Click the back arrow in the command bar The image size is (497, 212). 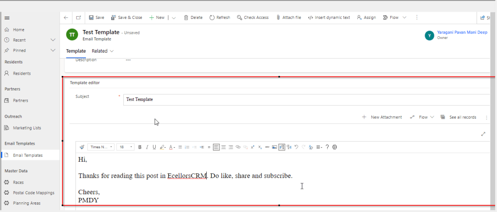[66, 17]
